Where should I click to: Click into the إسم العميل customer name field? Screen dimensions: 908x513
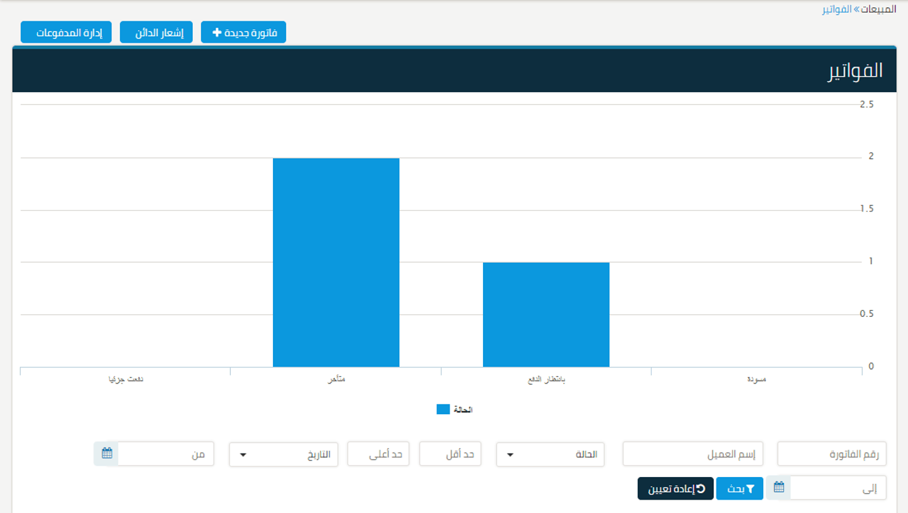coord(693,454)
